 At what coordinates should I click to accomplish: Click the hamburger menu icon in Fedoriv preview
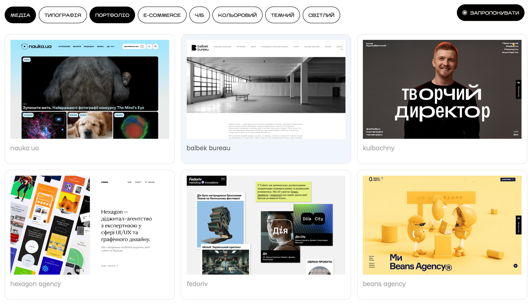[223, 179]
